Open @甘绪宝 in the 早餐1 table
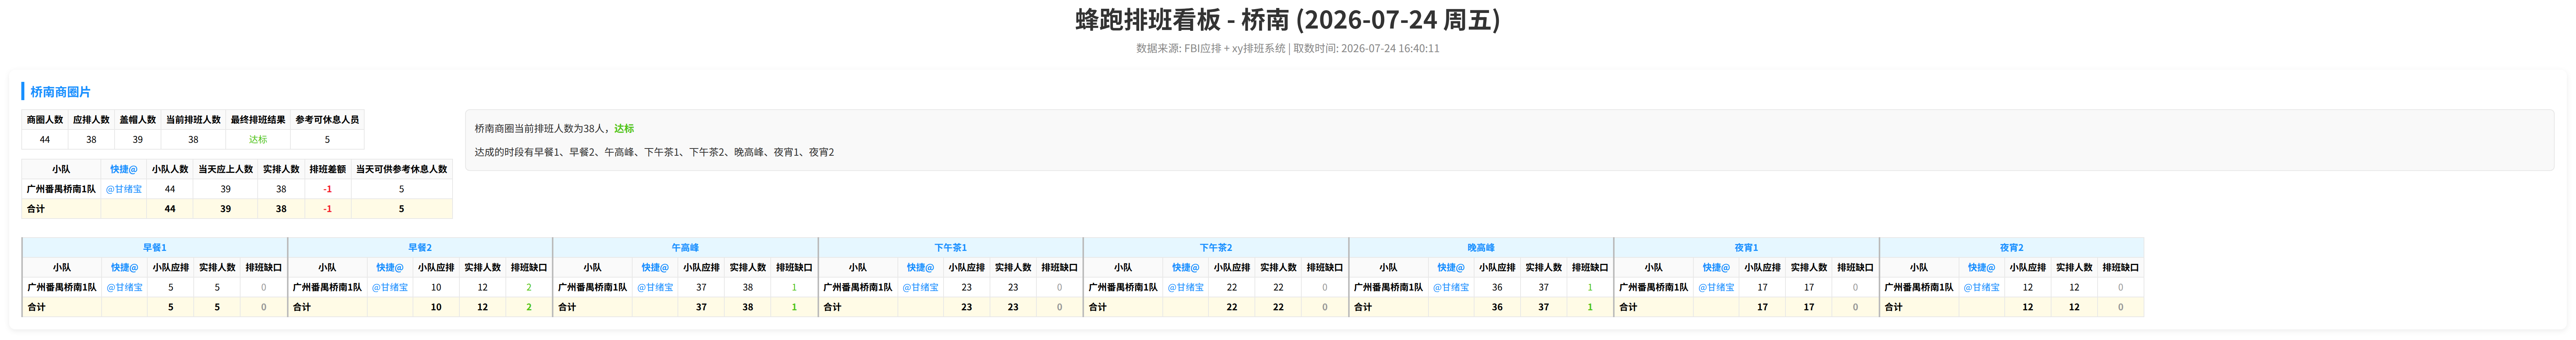 [x=125, y=287]
